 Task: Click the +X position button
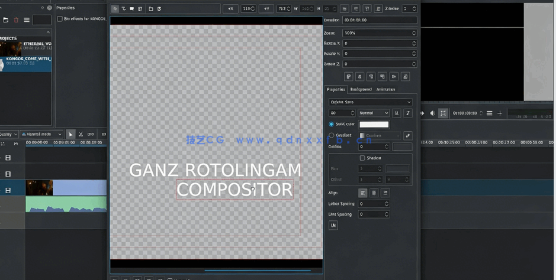click(x=230, y=9)
